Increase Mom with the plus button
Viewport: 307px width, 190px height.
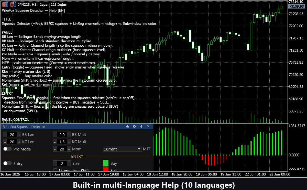click(x=69, y=149)
